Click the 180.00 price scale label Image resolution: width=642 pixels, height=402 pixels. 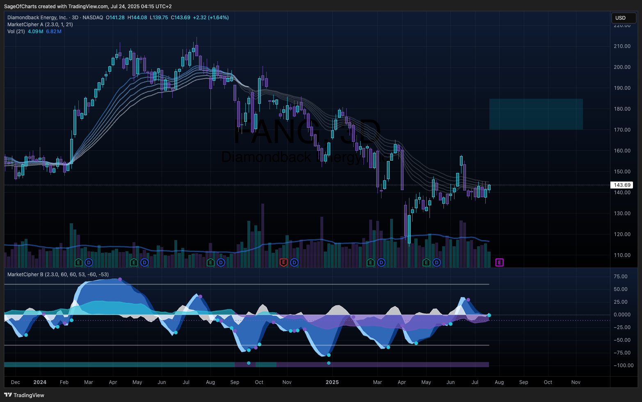[x=622, y=109]
